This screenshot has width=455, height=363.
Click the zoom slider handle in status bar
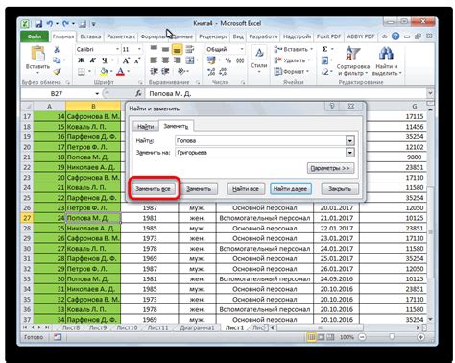click(x=392, y=337)
